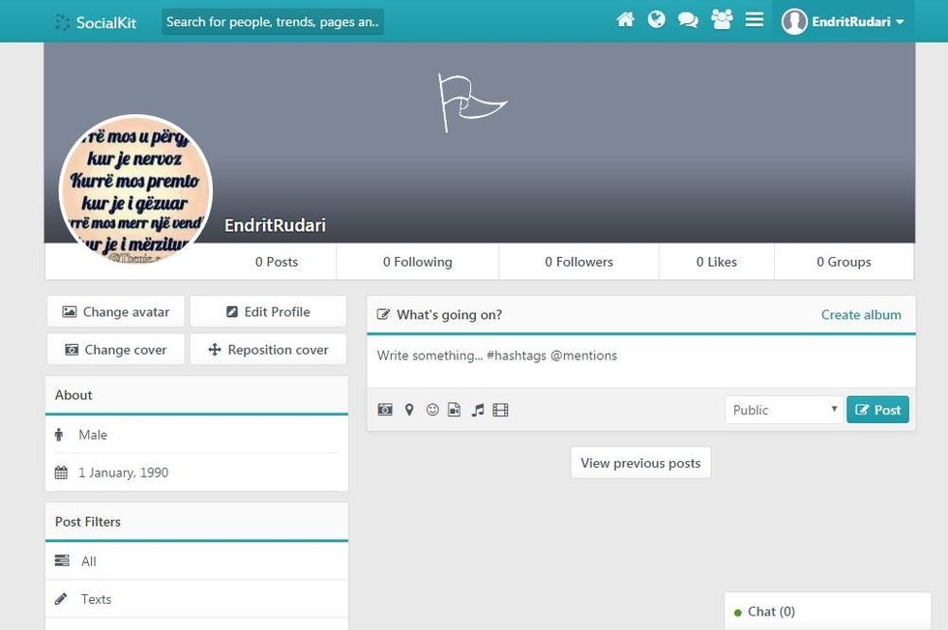Select the Texts post filter
This screenshot has height=630, width=948.
96,599
